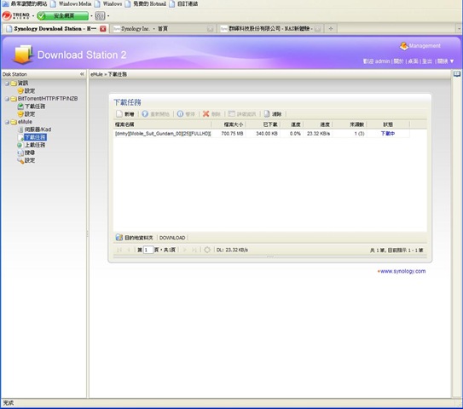
Task: Click the splitter handle beside the sidebar
Action: 88,233
